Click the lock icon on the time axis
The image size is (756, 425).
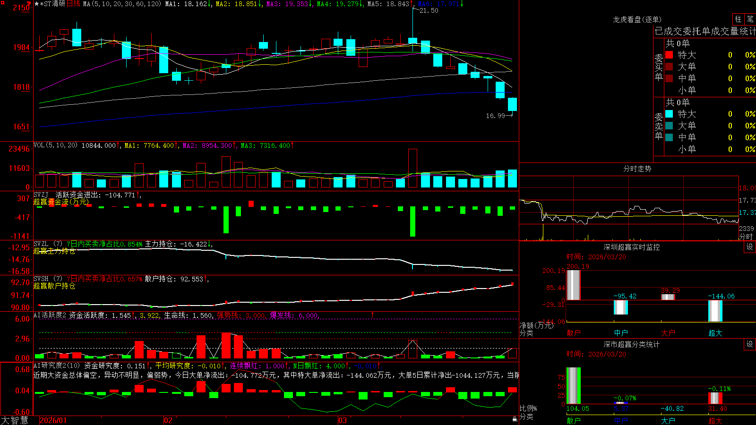[515, 419]
